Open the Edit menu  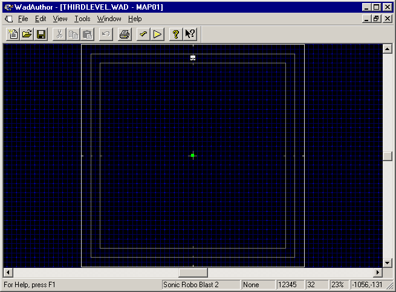coord(41,19)
